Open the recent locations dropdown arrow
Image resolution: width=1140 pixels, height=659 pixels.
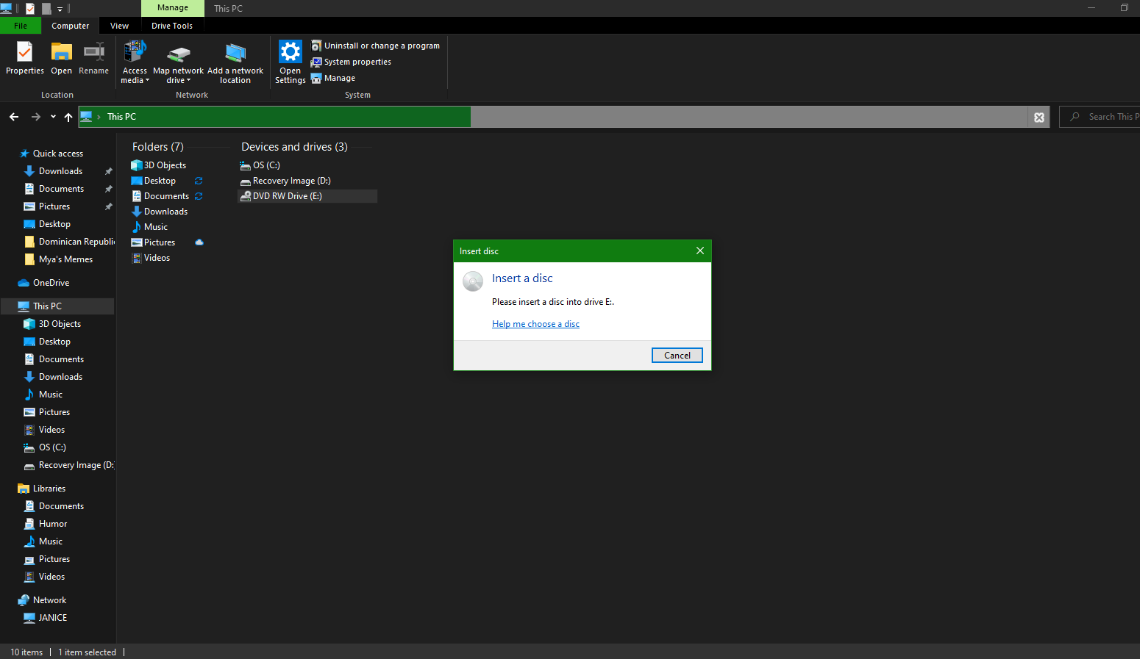53,117
